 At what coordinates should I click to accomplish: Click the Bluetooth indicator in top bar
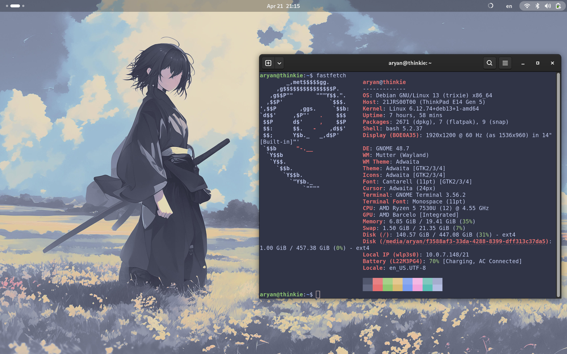(x=537, y=6)
